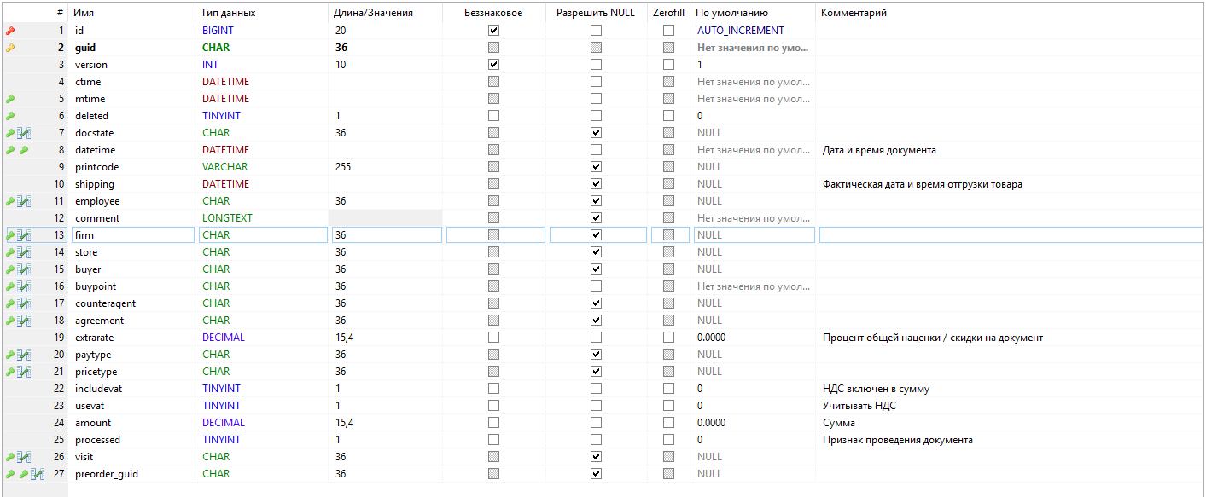Disable Allow NULL for printcode column
Image resolution: width=1206 pixels, height=497 pixels.
coord(596,167)
